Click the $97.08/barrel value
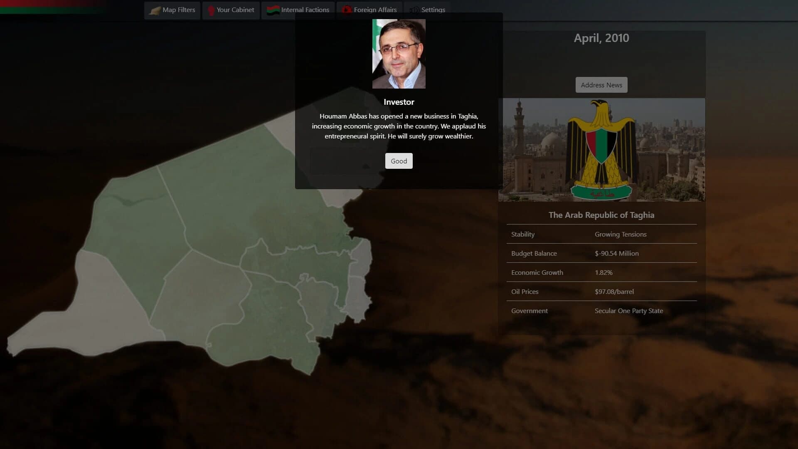This screenshot has width=798, height=449. [614, 291]
